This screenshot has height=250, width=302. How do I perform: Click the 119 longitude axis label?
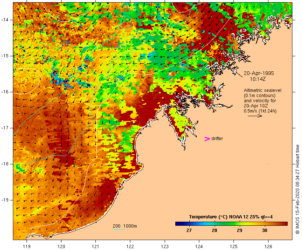click(27, 246)
